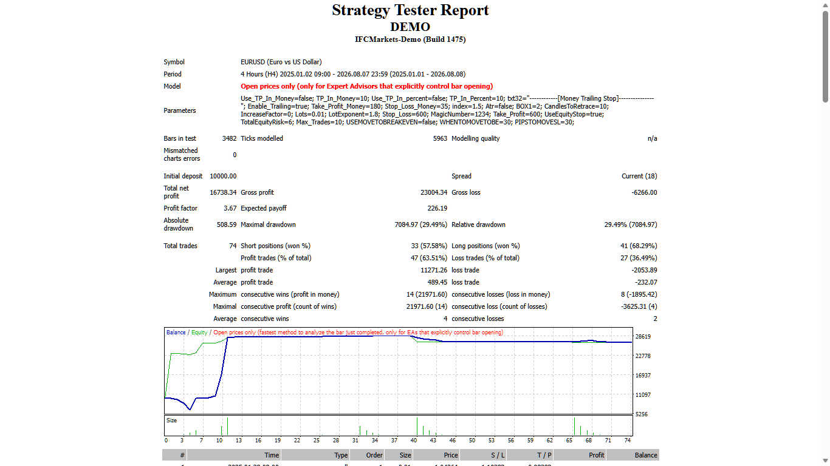Click the Strategy Tester Report heading

click(410, 10)
